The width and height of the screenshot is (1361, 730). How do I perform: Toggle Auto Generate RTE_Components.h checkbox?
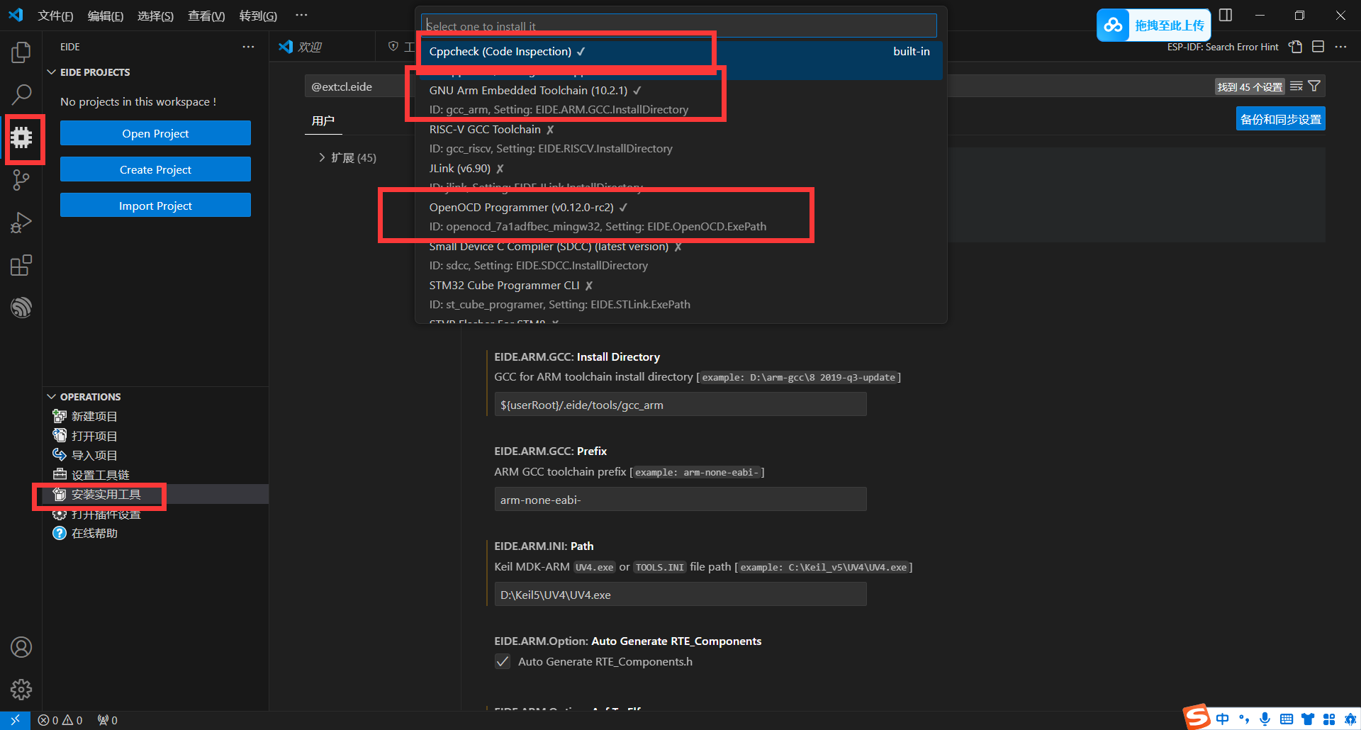[x=503, y=661]
